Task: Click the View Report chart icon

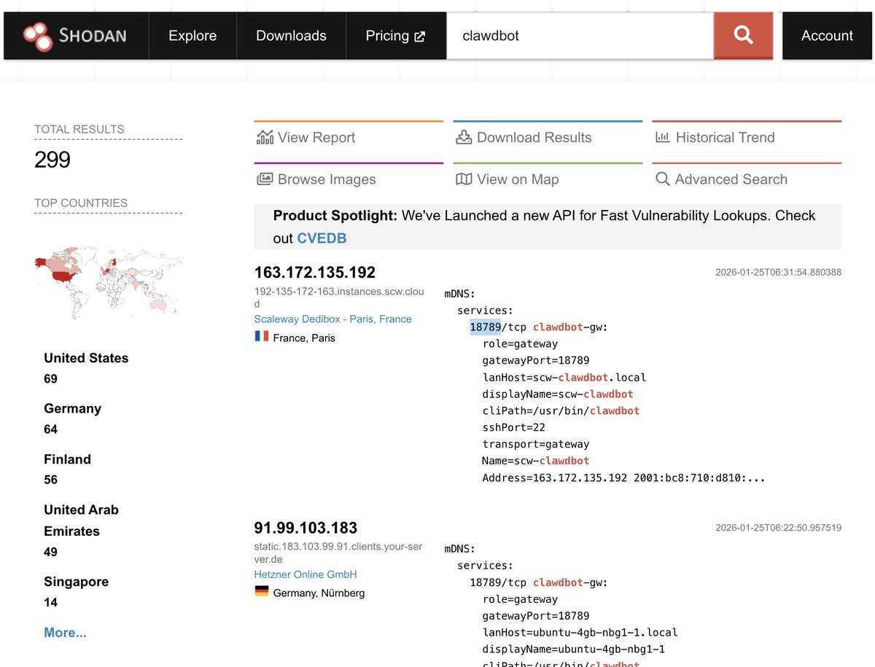Action: [x=265, y=137]
